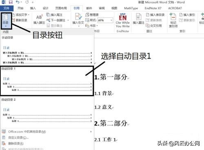Viewport: 204px width, 150px height.
Task: Click 插入表目录 (Insert Table of Figures)
Action: (155, 15)
